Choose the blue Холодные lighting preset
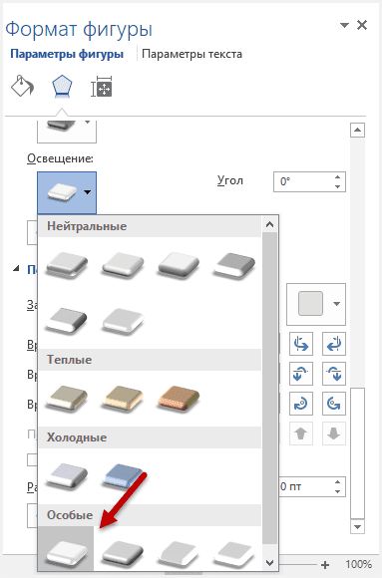Image resolution: width=382 pixels, height=578 pixels. click(123, 477)
